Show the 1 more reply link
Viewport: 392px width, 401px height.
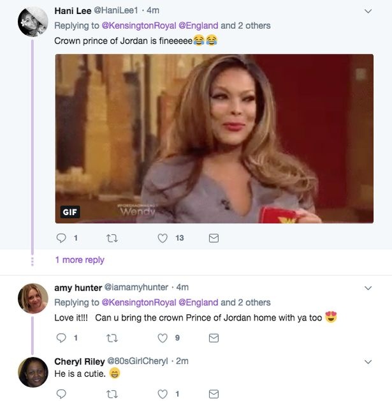click(x=80, y=260)
